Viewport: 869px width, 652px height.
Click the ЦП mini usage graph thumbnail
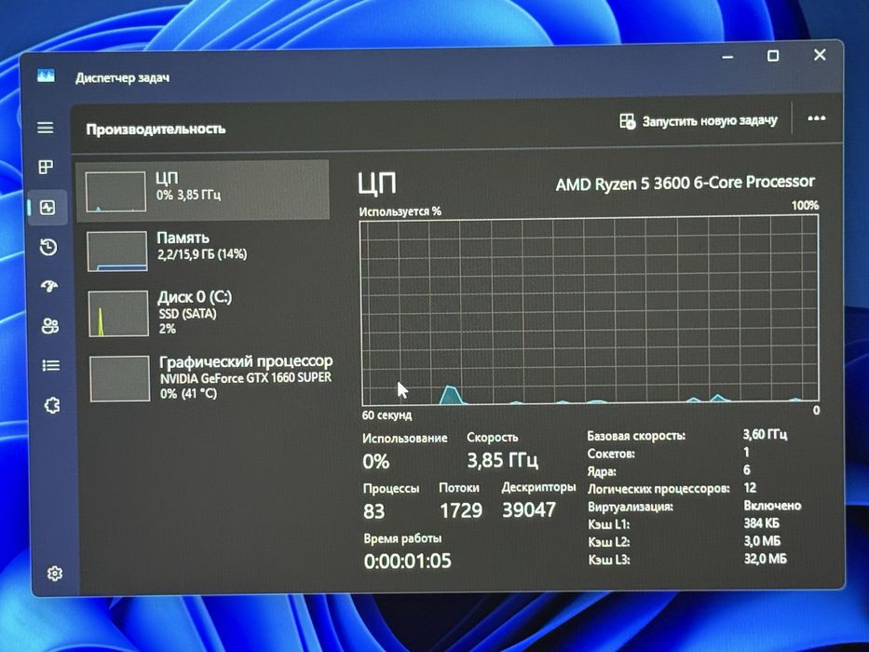(x=115, y=192)
